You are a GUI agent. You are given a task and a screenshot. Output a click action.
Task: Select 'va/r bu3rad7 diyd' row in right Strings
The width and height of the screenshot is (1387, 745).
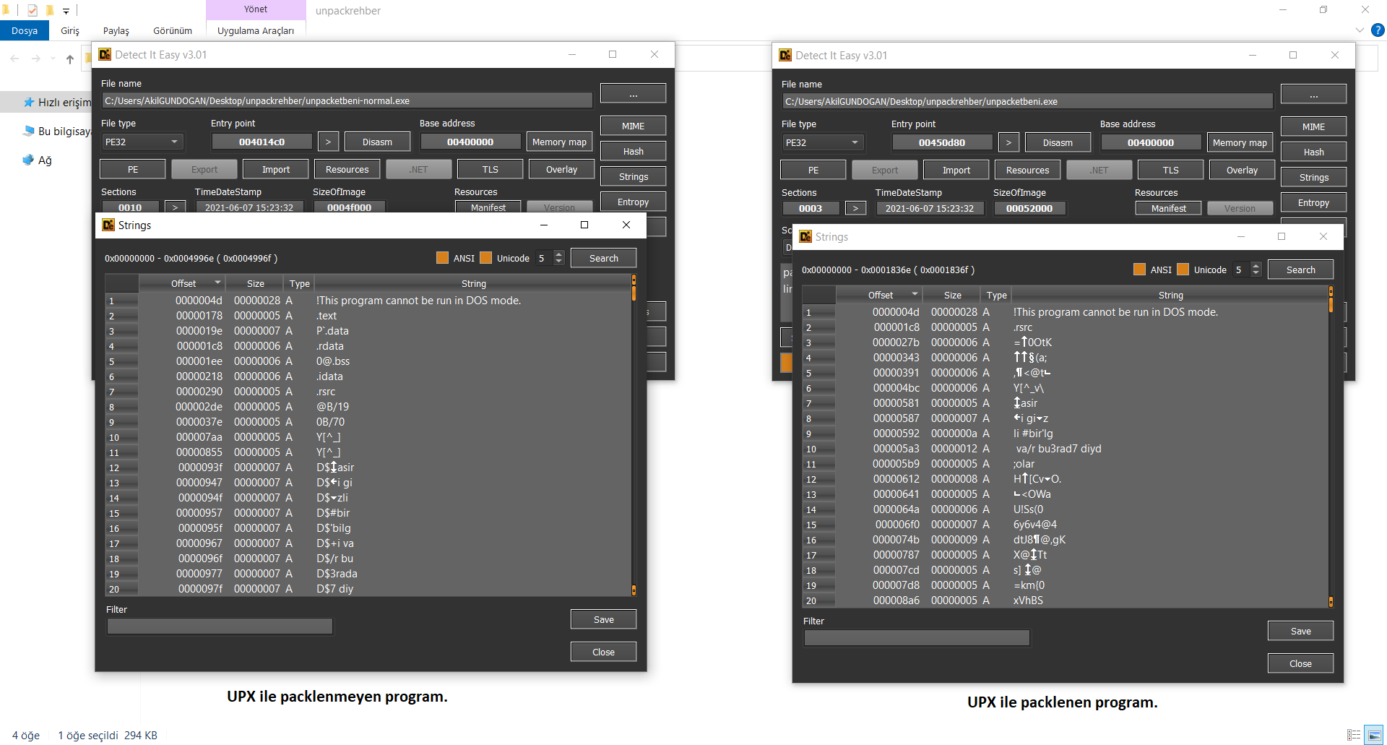pyautogui.click(x=1066, y=449)
